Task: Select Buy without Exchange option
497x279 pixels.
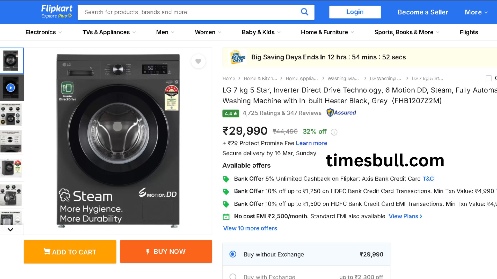Action: click(233, 254)
